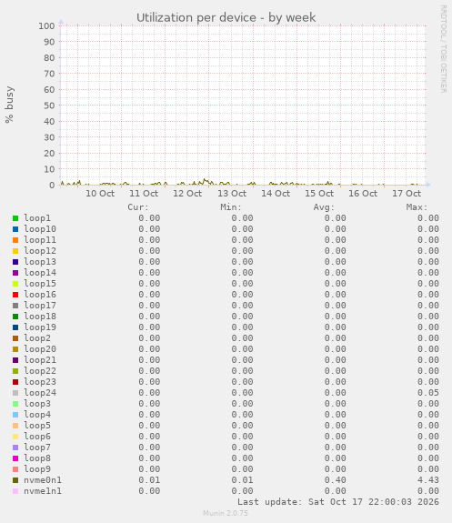Screen dimensions: 452x523
Task: Click the 50 y-axis value
Action: point(49,106)
